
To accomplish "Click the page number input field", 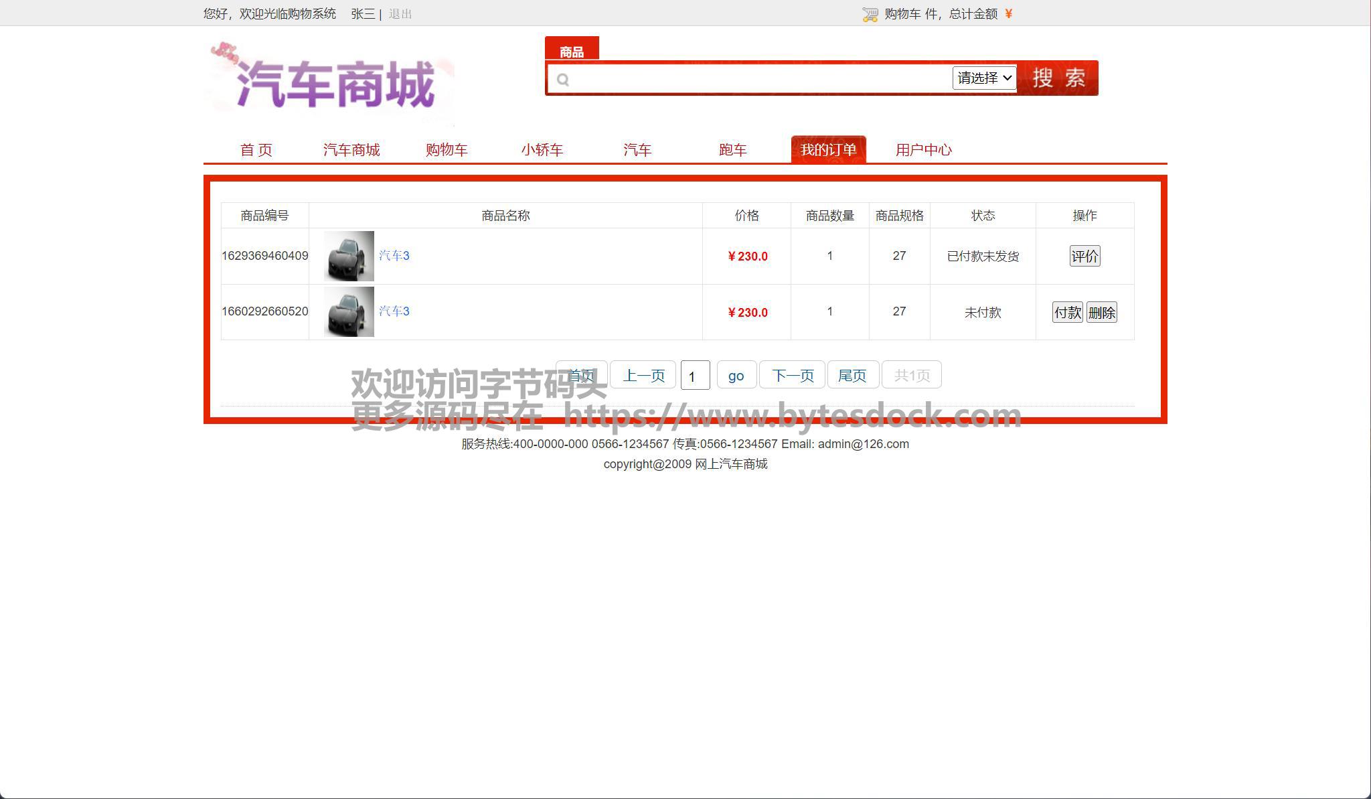I will coord(695,376).
